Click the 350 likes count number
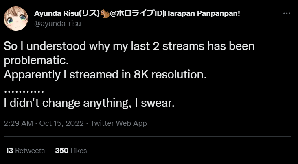 [x=61, y=151]
